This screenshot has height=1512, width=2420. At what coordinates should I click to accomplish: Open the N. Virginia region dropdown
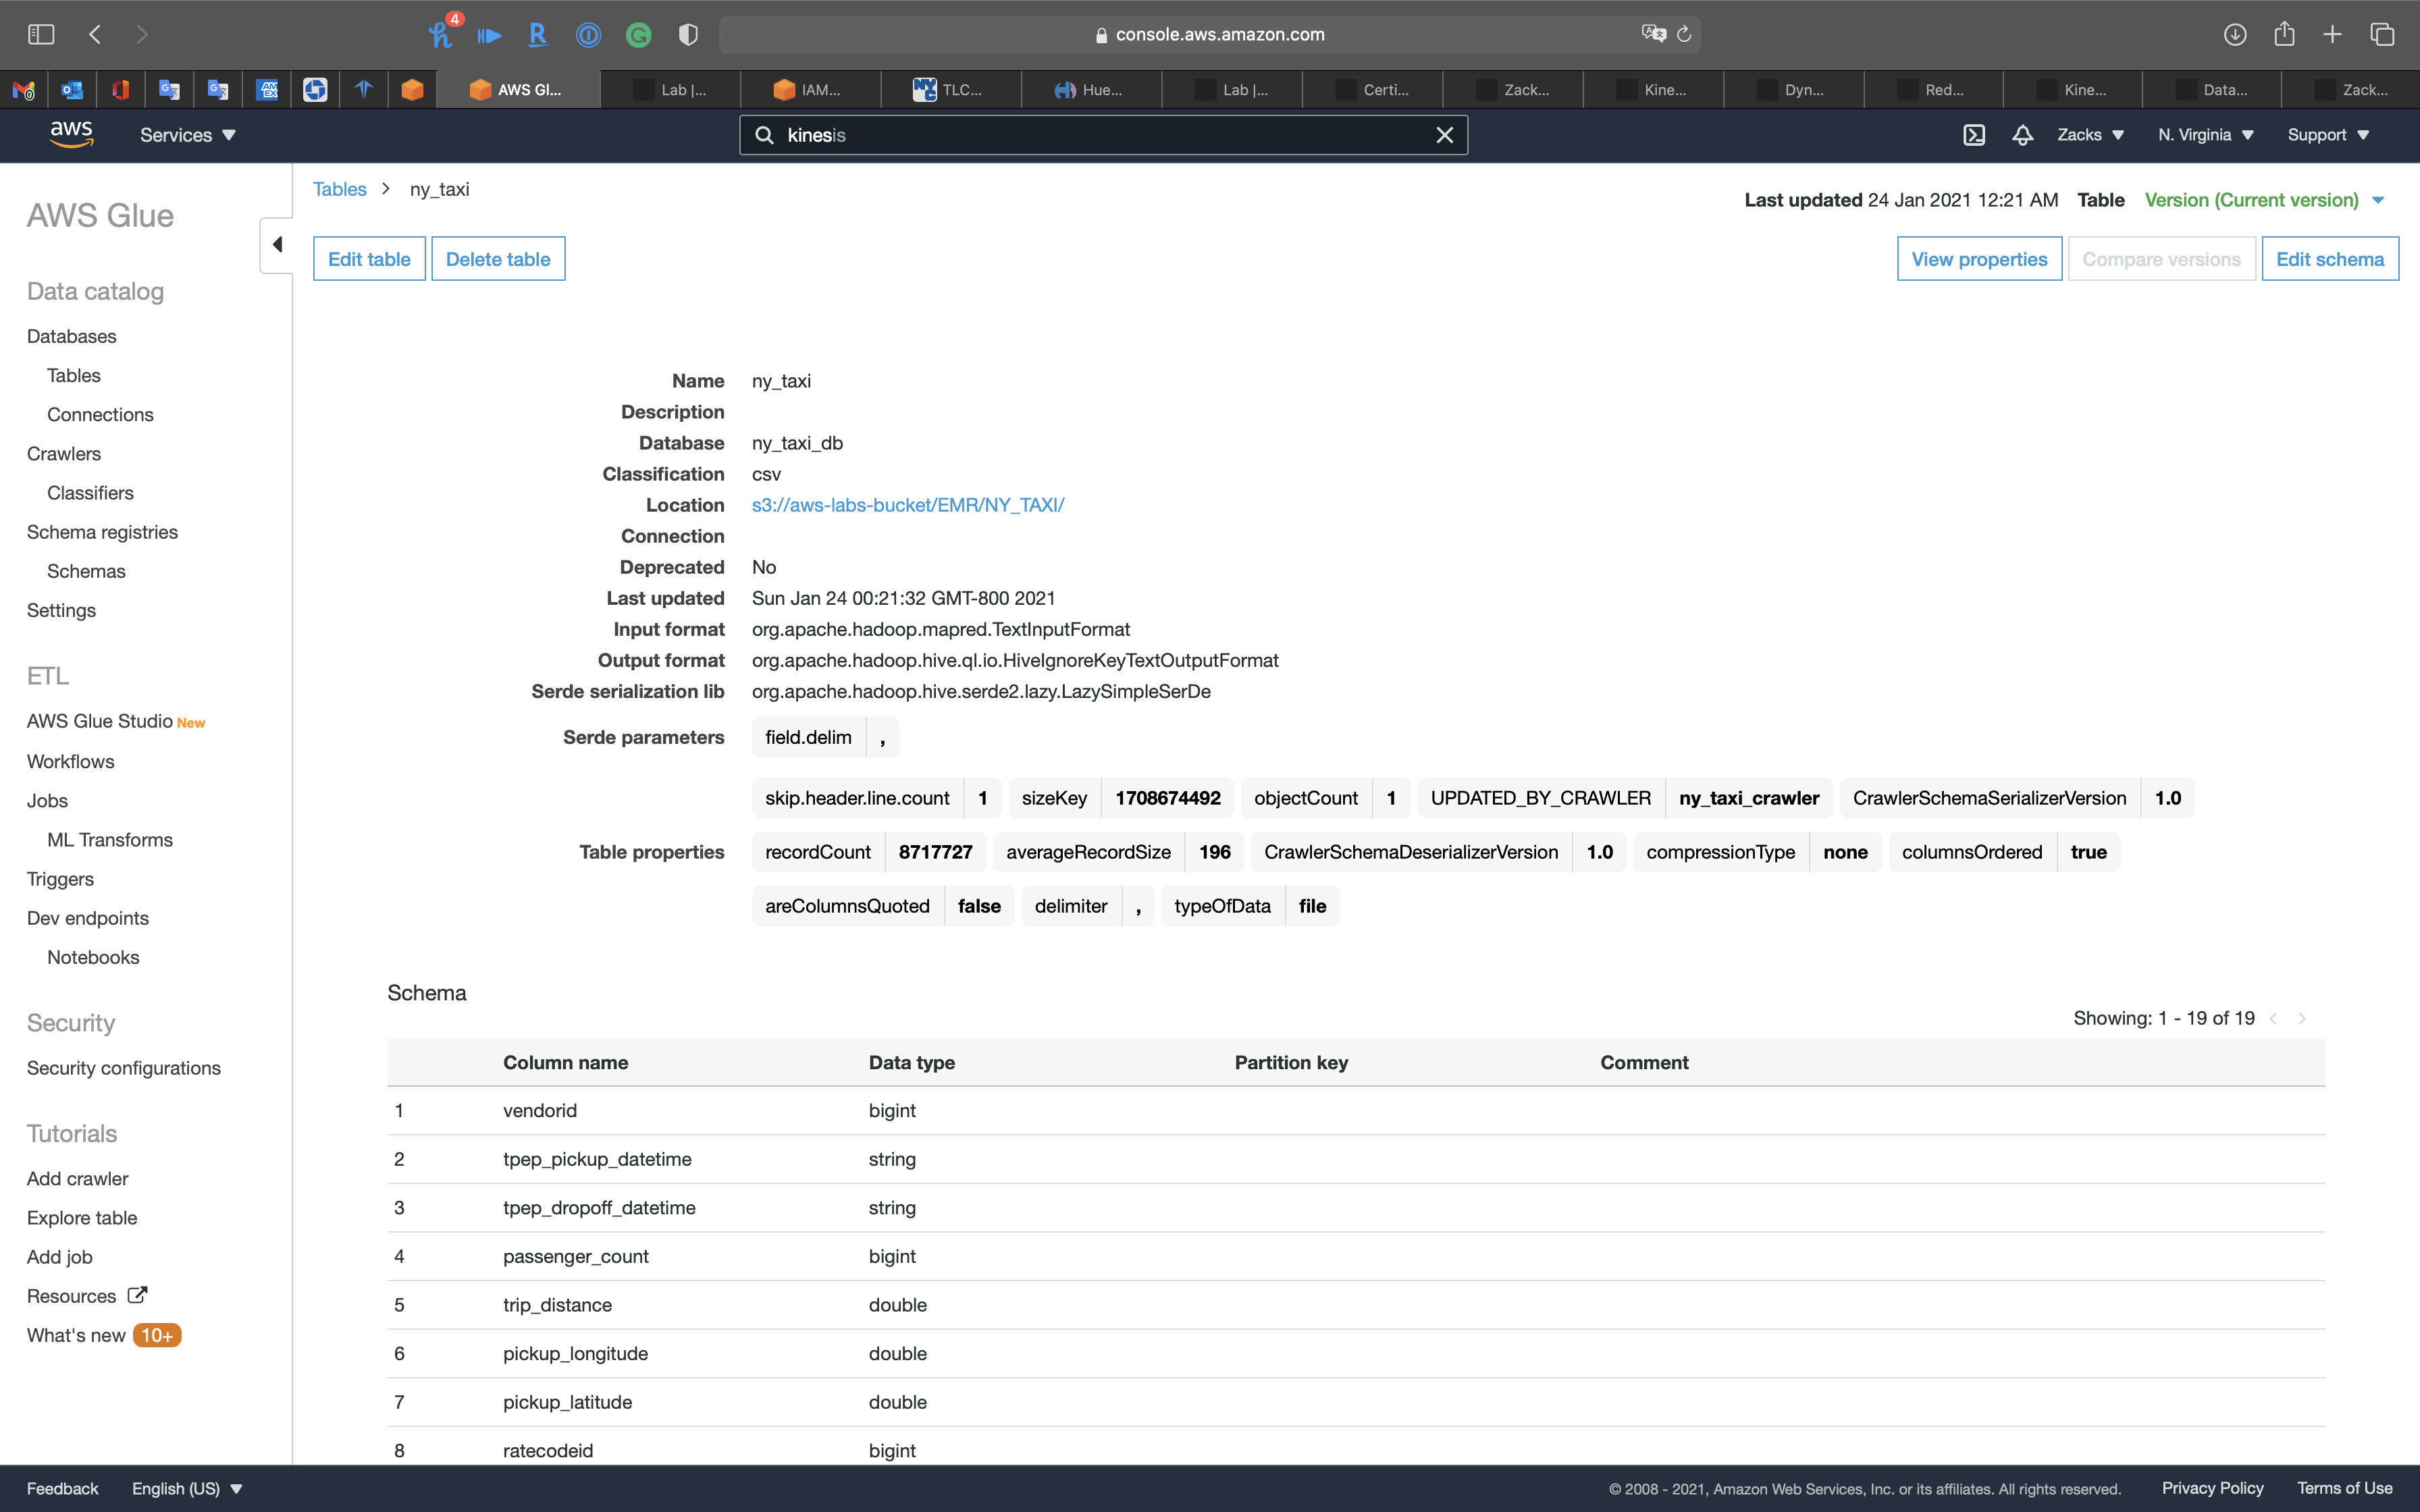[x=2205, y=135]
